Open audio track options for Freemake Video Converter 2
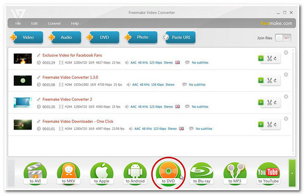 click(x=153, y=107)
